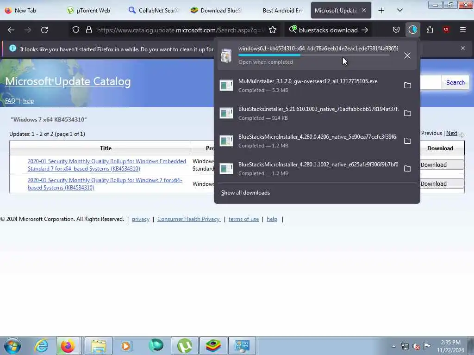
Task: Click the Microsoft Update Catalog title link
Action: 68,81
